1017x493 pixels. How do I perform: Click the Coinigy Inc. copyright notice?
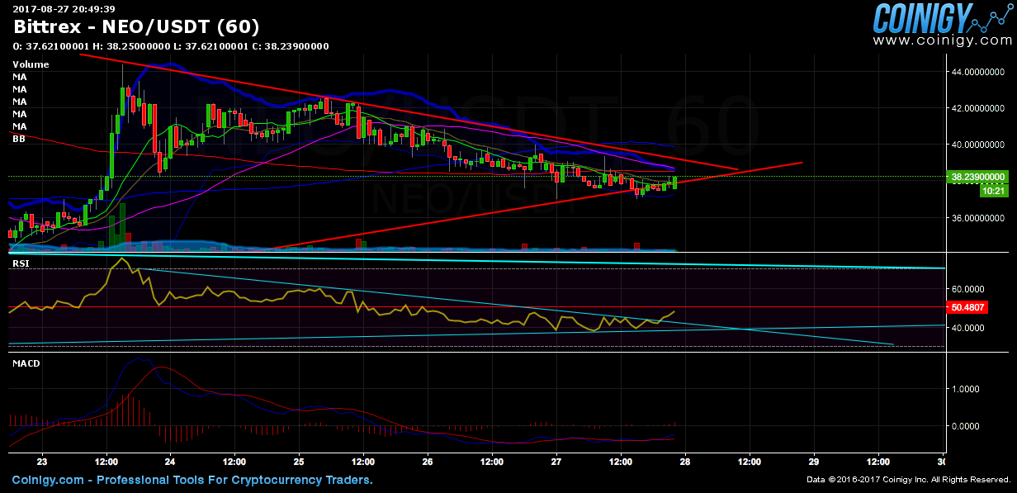(909, 480)
